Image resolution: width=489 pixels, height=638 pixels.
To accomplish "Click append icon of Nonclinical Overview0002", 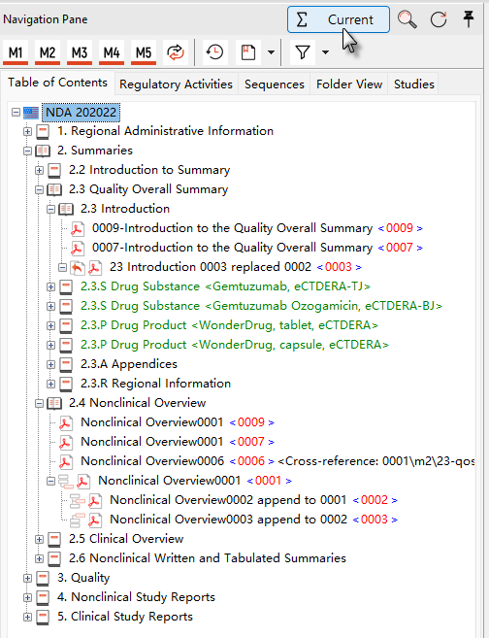I will (78, 501).
